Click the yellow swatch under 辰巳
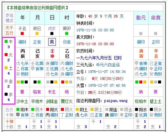 [x=37, y=34]
